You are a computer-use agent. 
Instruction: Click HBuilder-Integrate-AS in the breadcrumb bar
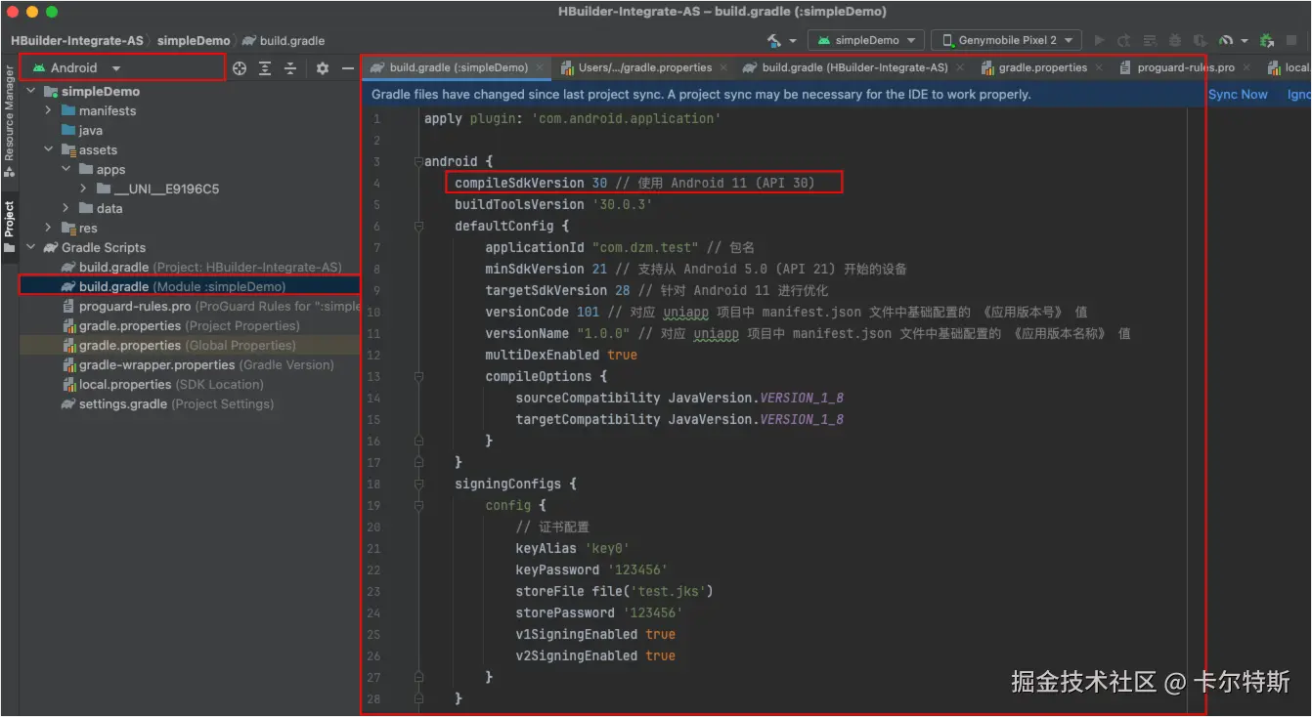pyautogui.click(x=77, y=41)
